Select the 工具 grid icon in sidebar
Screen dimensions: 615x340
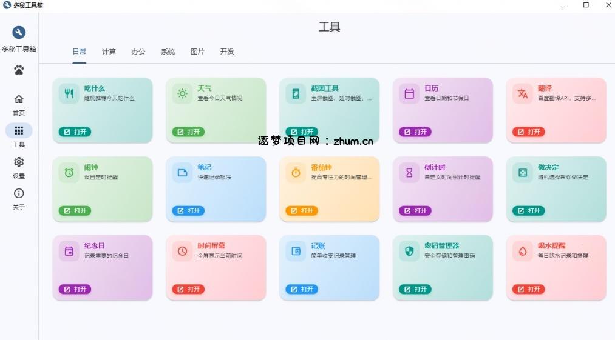pos(19,130)
